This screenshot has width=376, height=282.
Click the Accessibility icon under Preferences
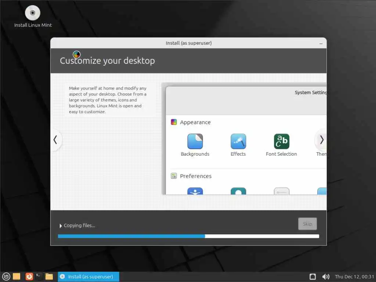pos(195,191)
